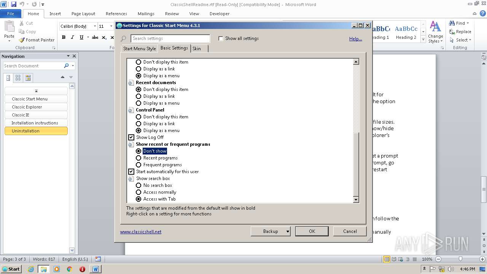Select Frequent programs radio option

click(x=138, y=165)
